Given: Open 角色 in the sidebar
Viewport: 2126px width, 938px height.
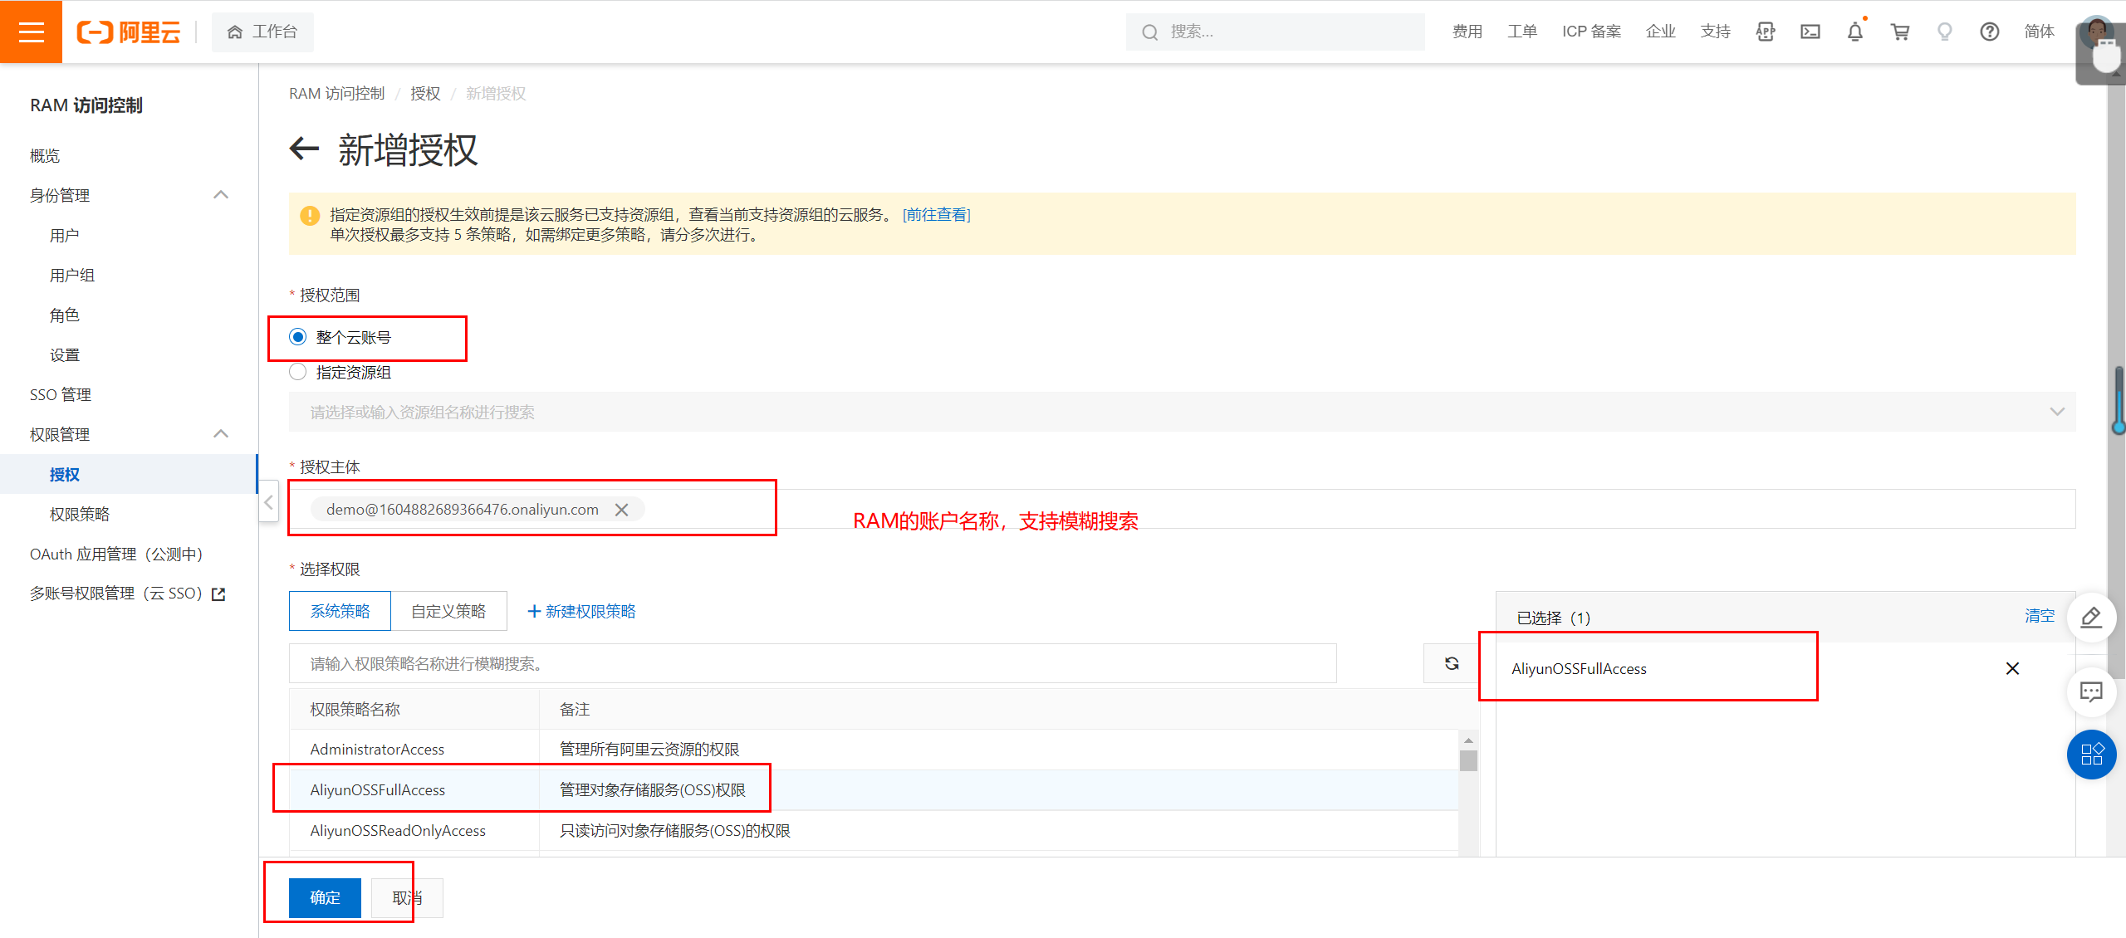Looking at the screenshot, I should (64, 315).
